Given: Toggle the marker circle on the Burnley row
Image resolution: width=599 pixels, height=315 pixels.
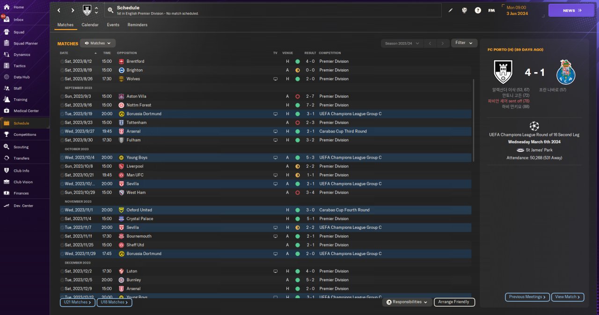Looking at the screenshot, I should point(62,280).
